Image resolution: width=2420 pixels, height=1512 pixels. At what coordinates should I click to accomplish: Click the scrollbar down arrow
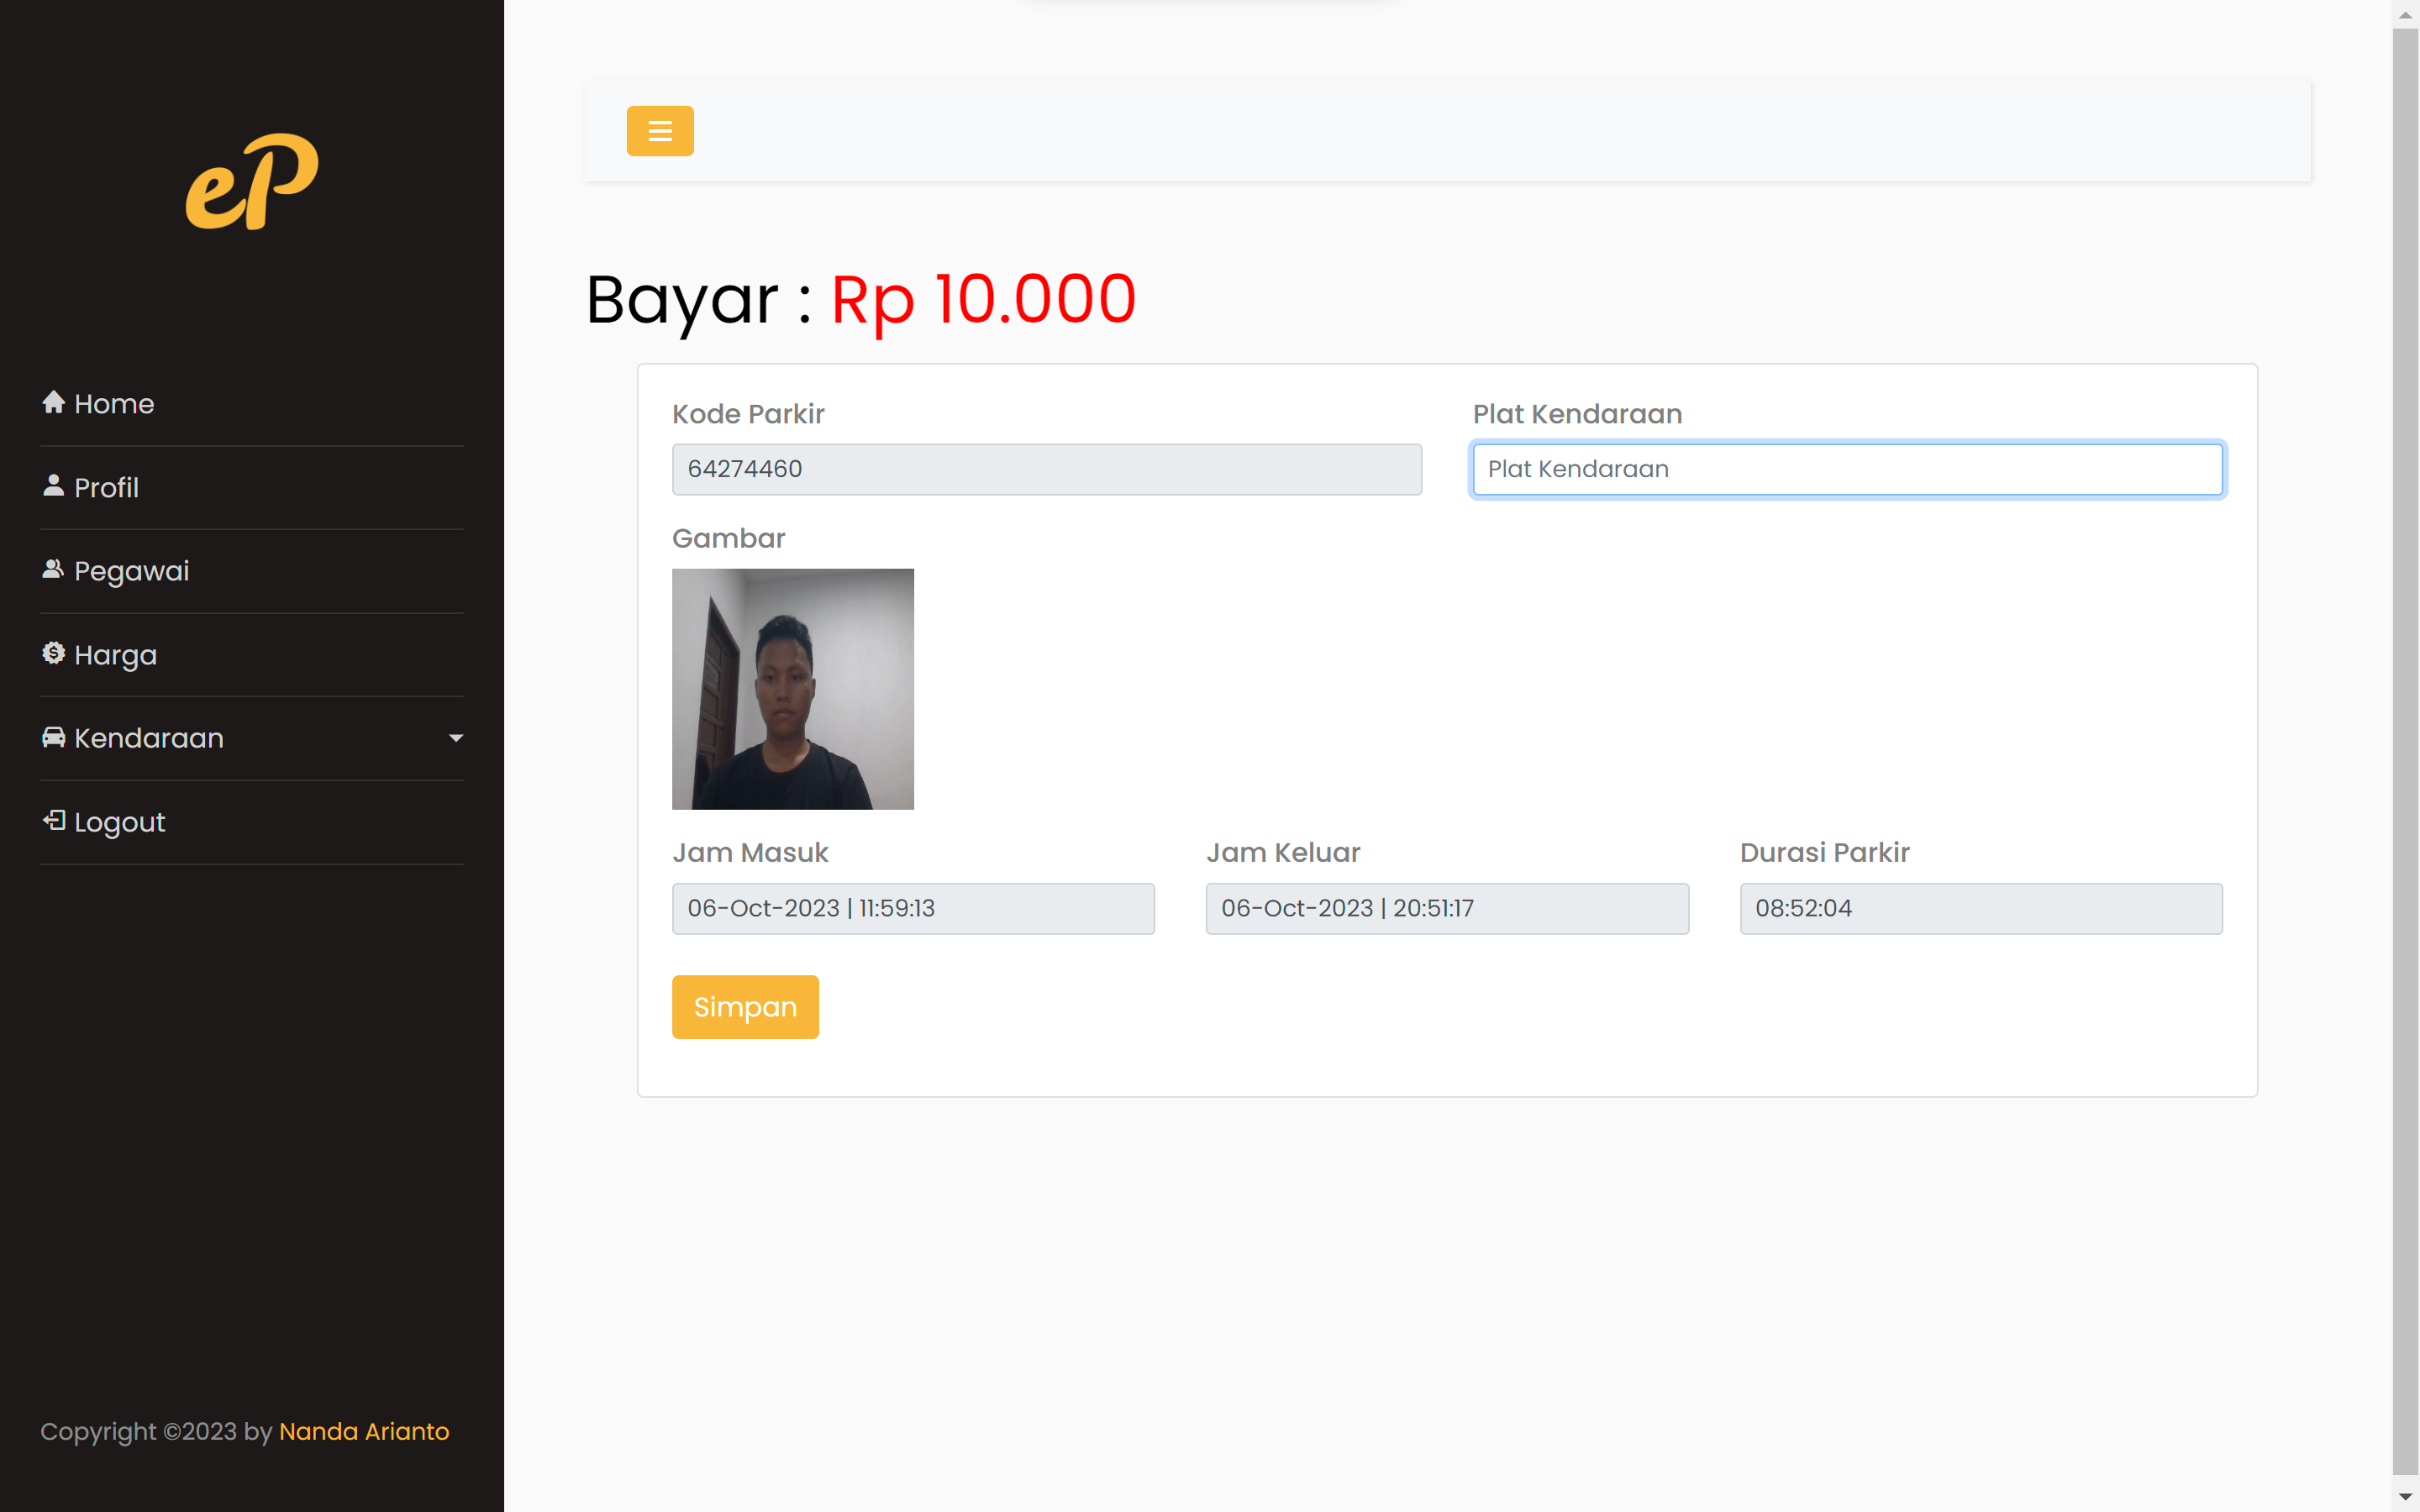(x=2405, y=1497)
